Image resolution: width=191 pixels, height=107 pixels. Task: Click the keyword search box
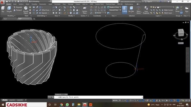(131, 1)
